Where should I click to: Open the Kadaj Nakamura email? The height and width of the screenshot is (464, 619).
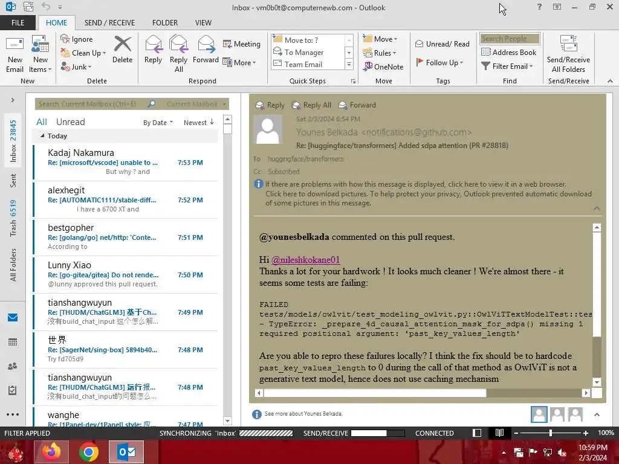(126, 162)
